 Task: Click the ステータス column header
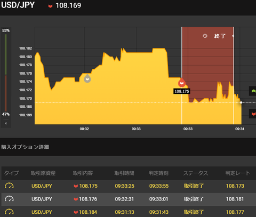[196, 173]
